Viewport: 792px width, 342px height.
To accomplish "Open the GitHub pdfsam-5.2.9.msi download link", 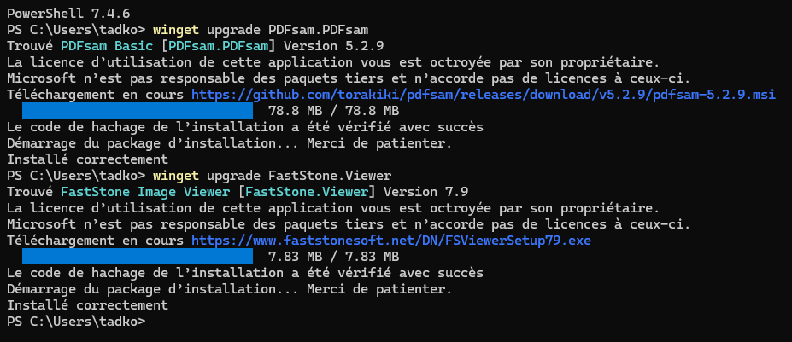I will [x=484, y=95].
